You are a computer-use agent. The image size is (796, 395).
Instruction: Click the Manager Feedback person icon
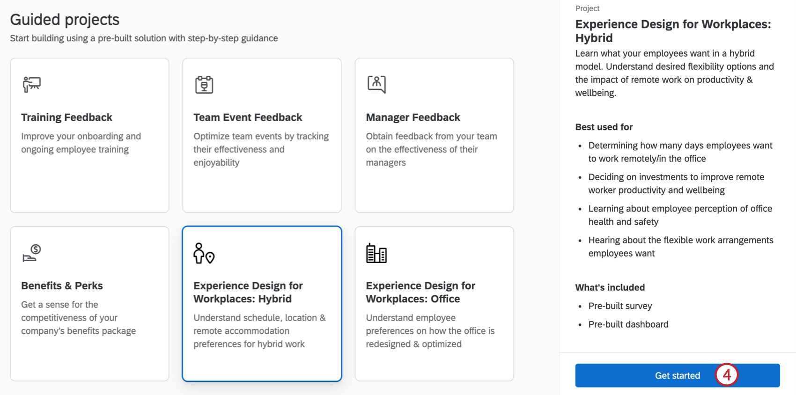pyautogui.click(x=376, y=84)
